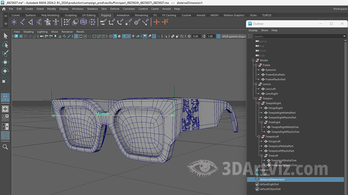348x195 pixels.
Task: Choose the Paint Selection tool
Action: pyautogui.click(x=5, y=53)
